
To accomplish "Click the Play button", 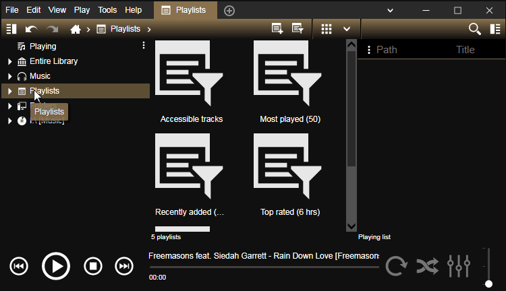I will pyautogui.click(x=56, y=266).
